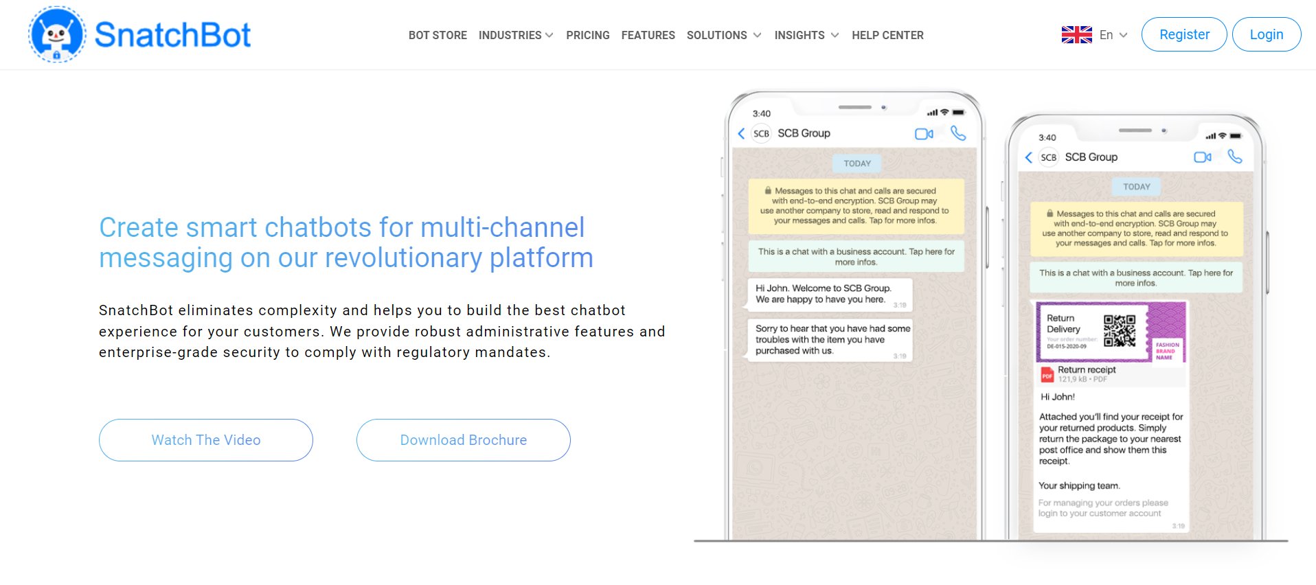
Task: Click business account notice in left phone
Action: [856, 257]
